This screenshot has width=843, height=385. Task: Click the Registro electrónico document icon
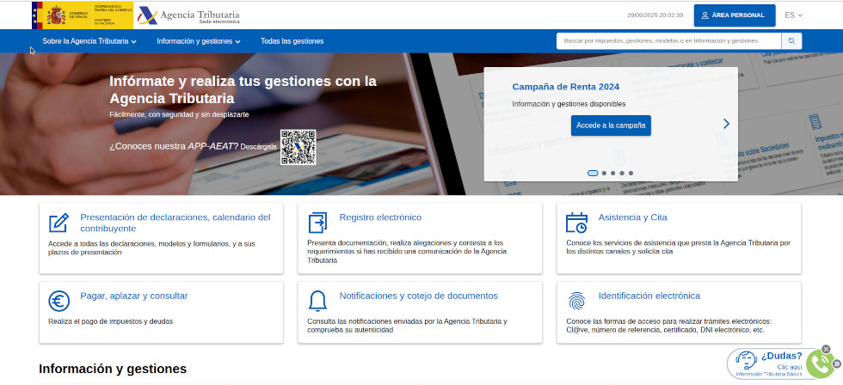click(x=317, y=223)
